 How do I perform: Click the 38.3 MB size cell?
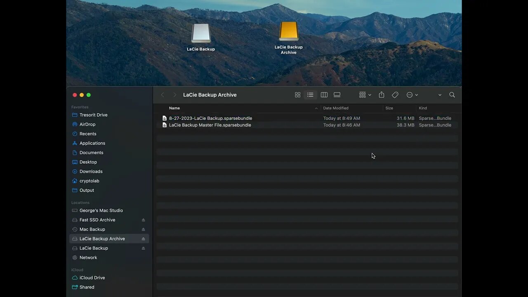(x=405, y=125)
